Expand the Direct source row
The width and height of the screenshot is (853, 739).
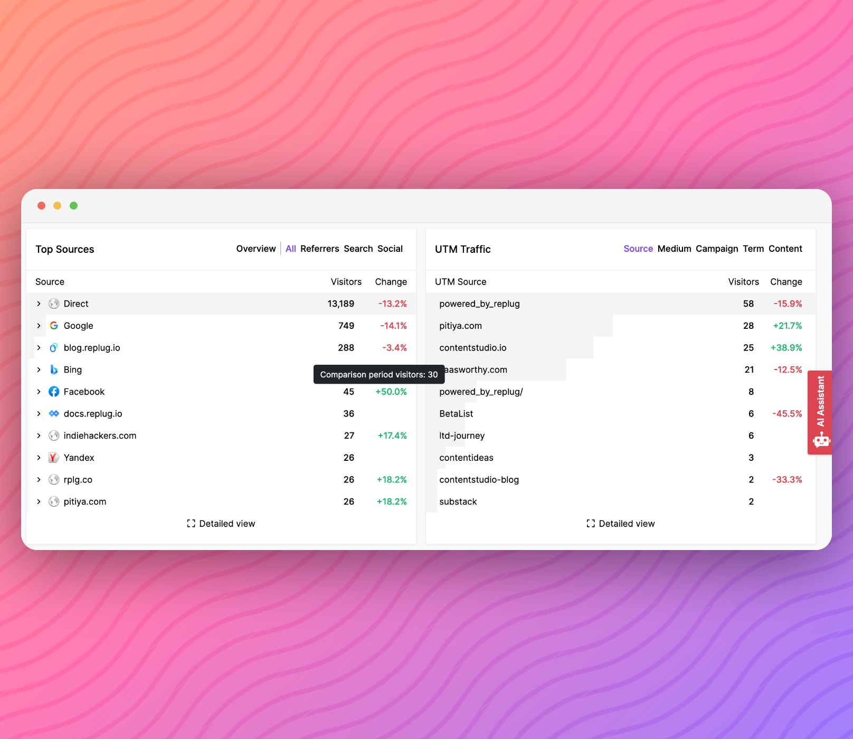coord(39,304)
